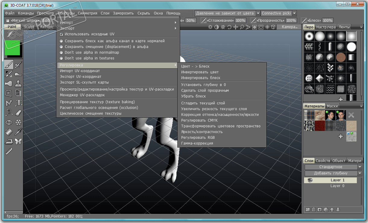Add new material with plus icon
Image resolution: width=368 pixels, height=223 pixels.
(341, 136)
